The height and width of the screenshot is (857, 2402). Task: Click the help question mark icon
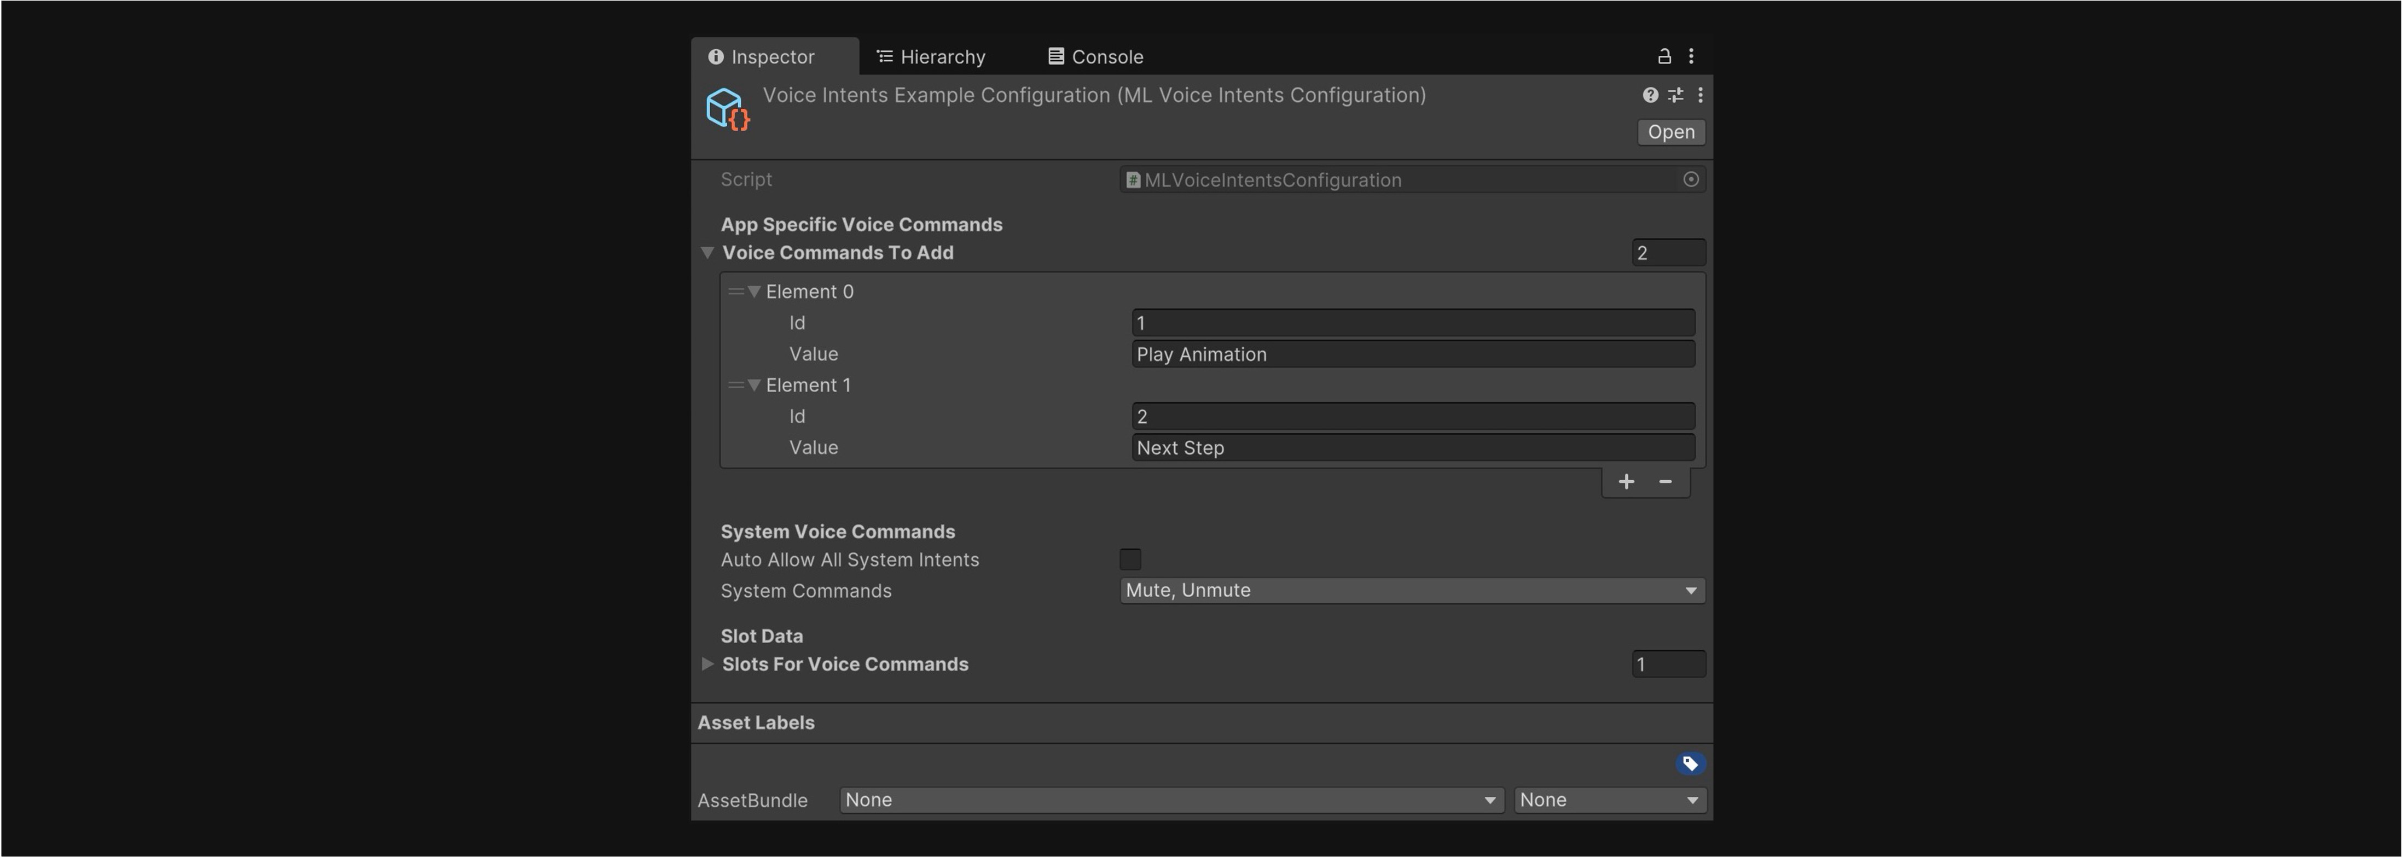[x=1650, y=95]
